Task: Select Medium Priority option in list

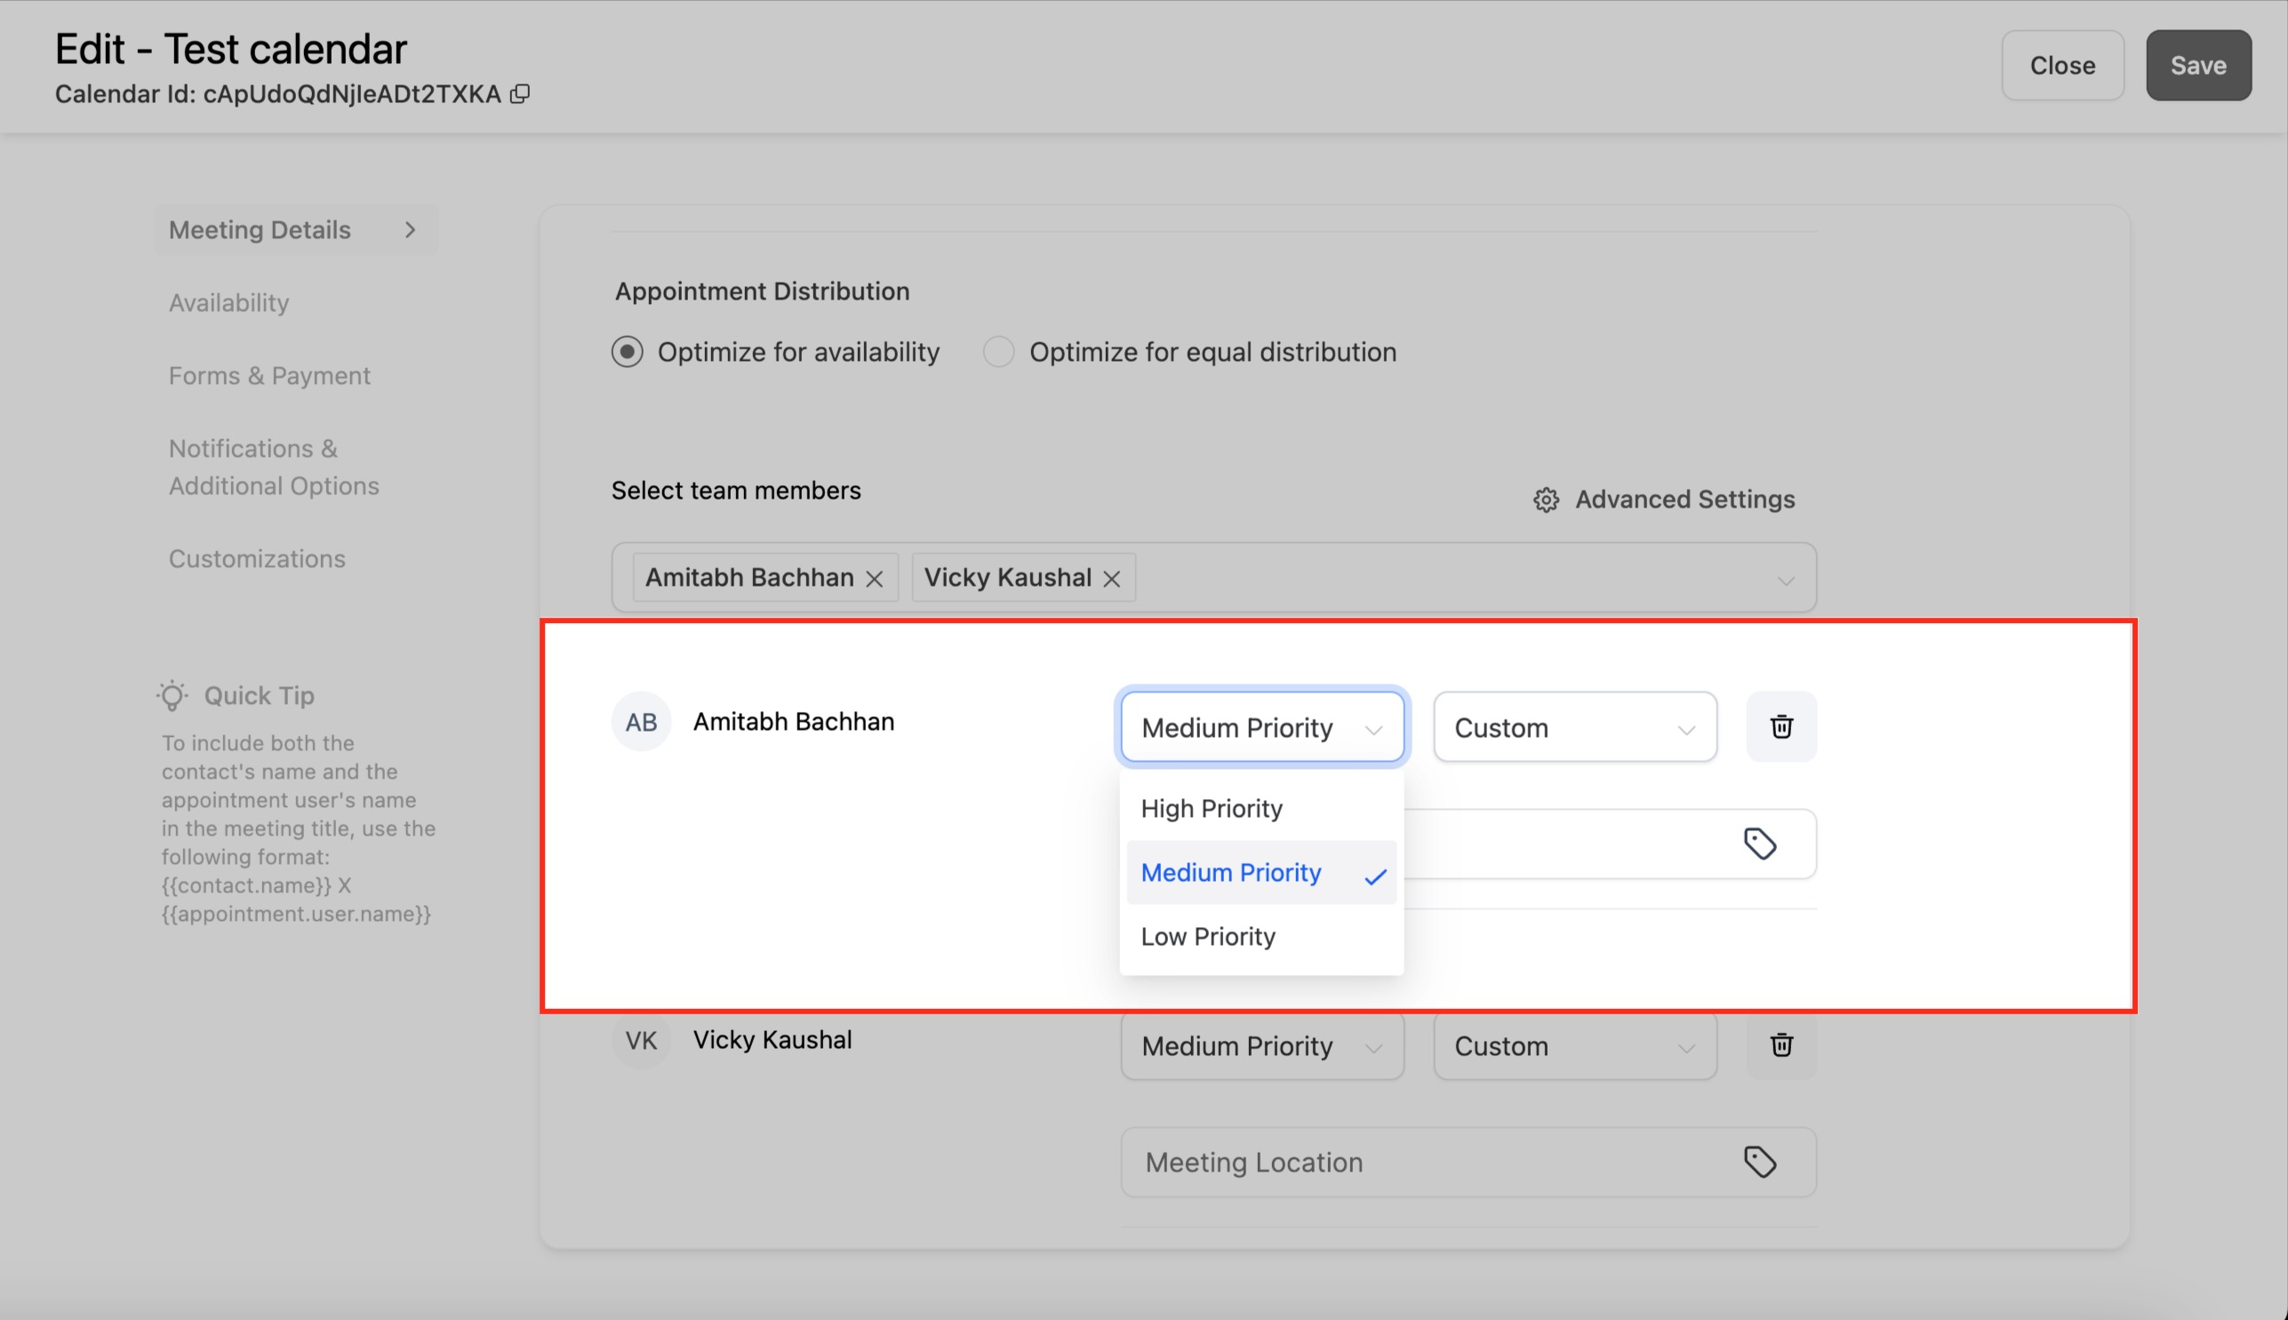Action: click(x=1231, y=872)
